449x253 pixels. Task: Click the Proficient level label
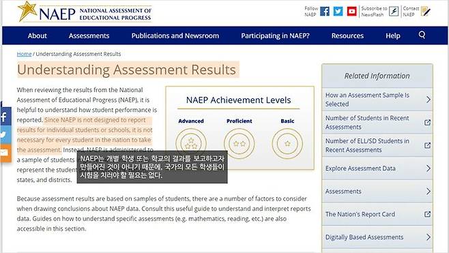240,121
